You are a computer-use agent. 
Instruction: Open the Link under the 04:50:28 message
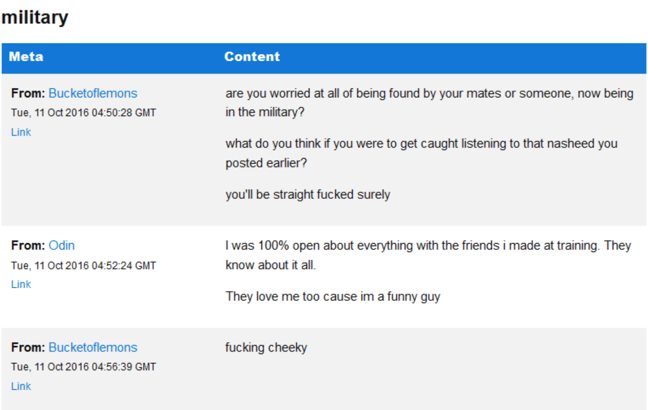(x=21, y=132)
